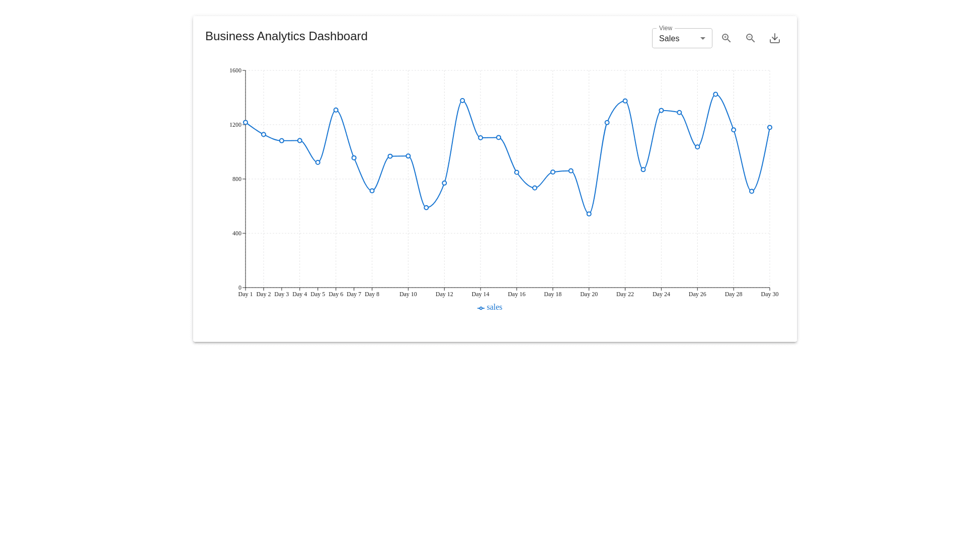Select the Day 27 highest data point
Viewport: 966px width, 543px height.
715,95
